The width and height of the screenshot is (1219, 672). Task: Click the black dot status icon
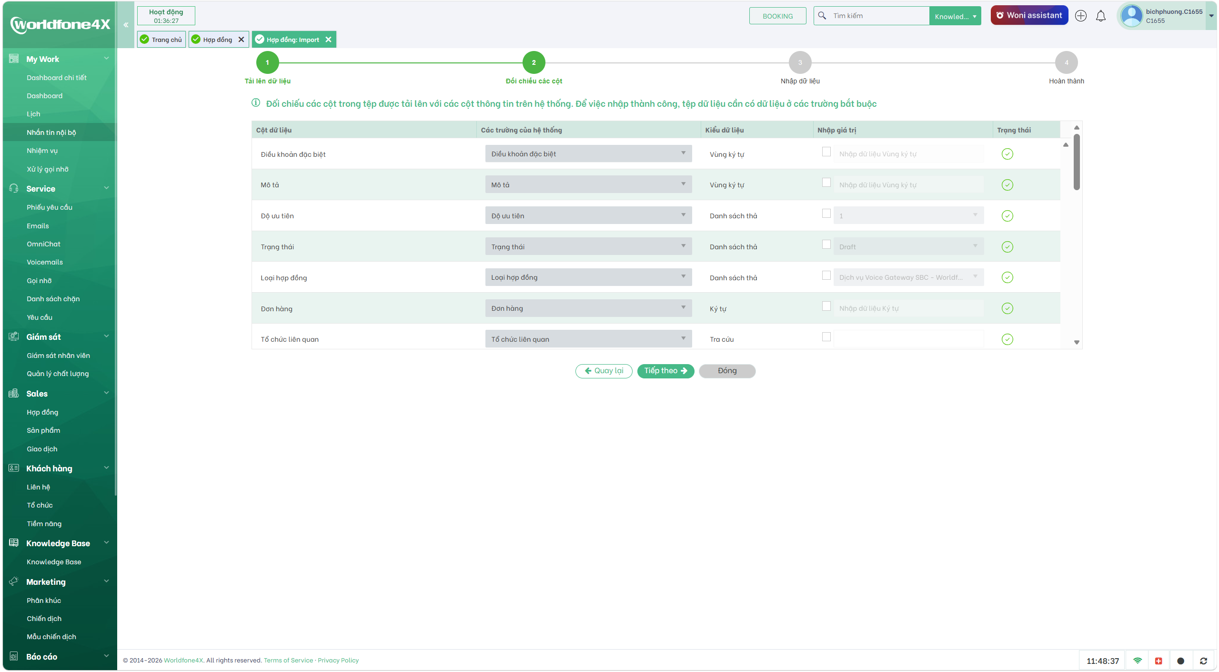1180,661
